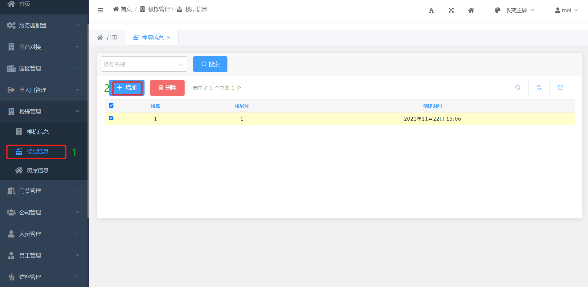Viewport: 588px width, 287px height.
Task: Click the table search magnifier icon
Action: click(x=518, y=88)
